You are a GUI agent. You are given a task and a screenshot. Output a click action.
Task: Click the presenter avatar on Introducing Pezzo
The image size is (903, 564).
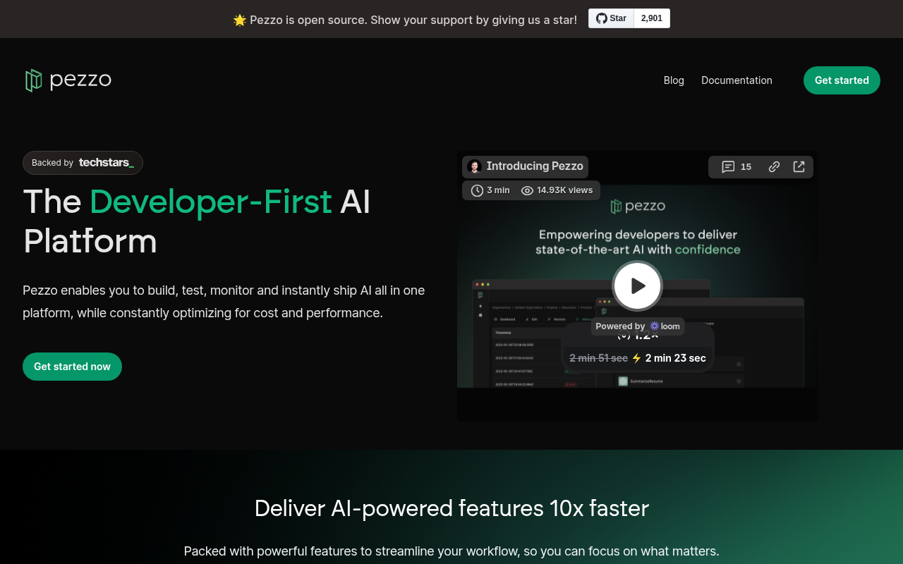[474, 166]
